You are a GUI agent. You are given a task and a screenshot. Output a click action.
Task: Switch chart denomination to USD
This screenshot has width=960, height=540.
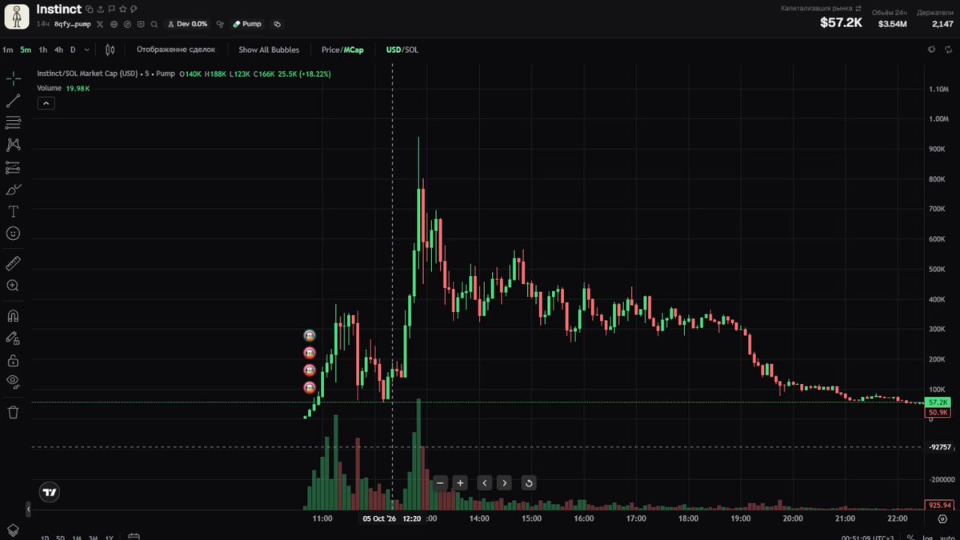tap(393, 50)
